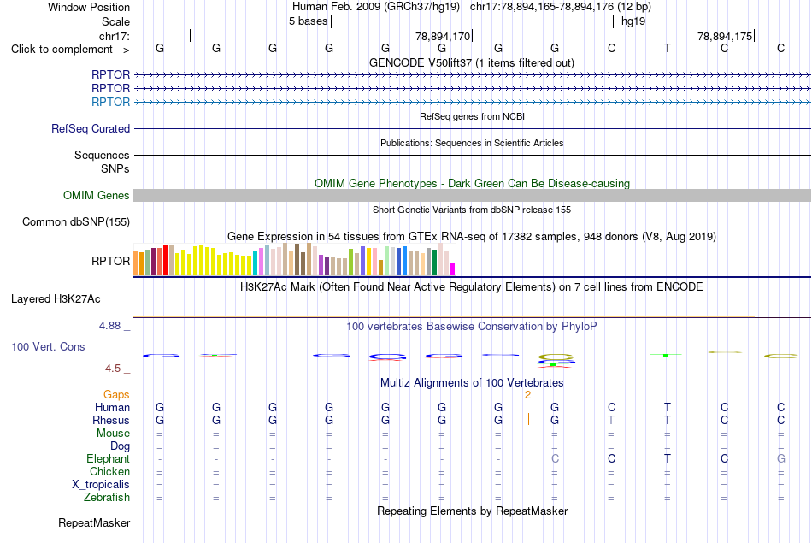Click the light blue RPTOR transcript label
This screenshot has width=812, height=543.
click(110, 102)
